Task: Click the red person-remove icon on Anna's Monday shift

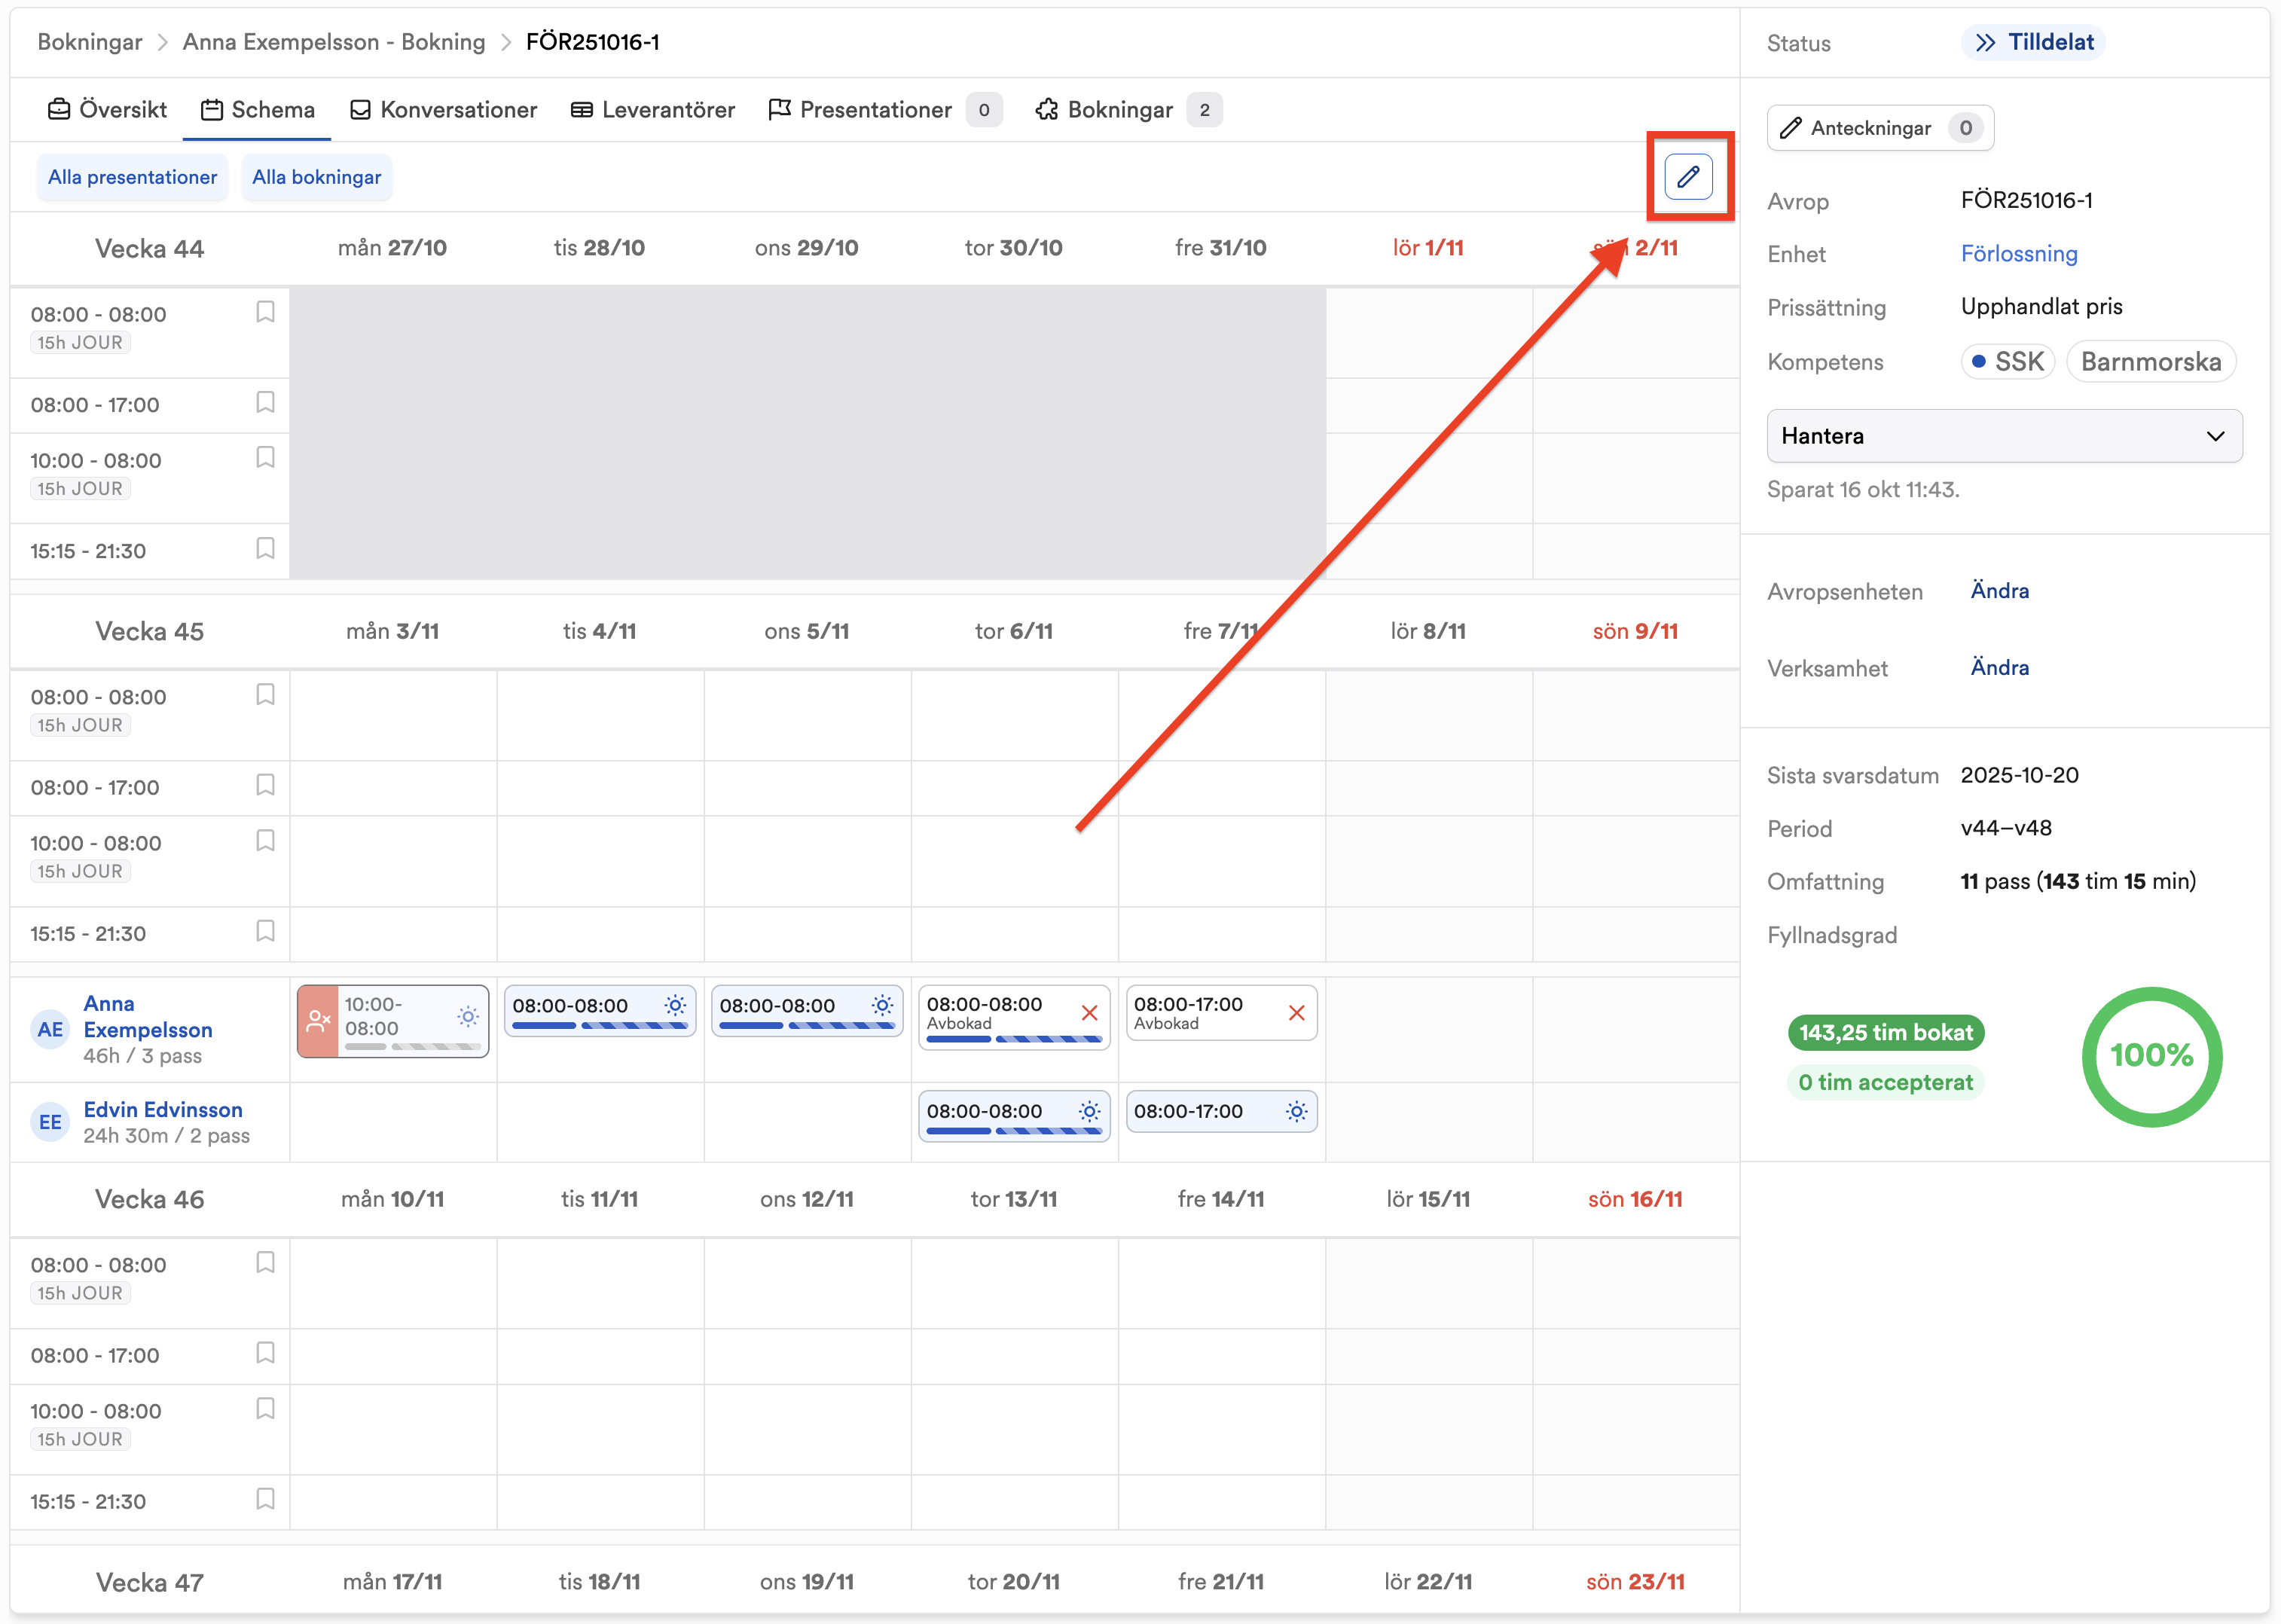Action: point(318,1021)
